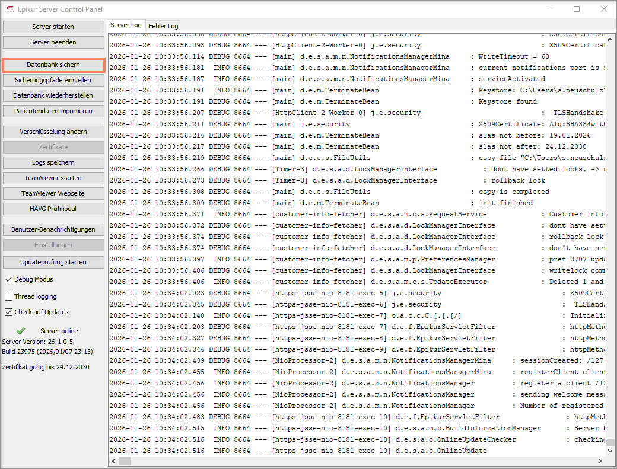Start Updateprüfung starten
Image resolution: width=617 pixels, height=469 pixels.
(x=53, y=262)
